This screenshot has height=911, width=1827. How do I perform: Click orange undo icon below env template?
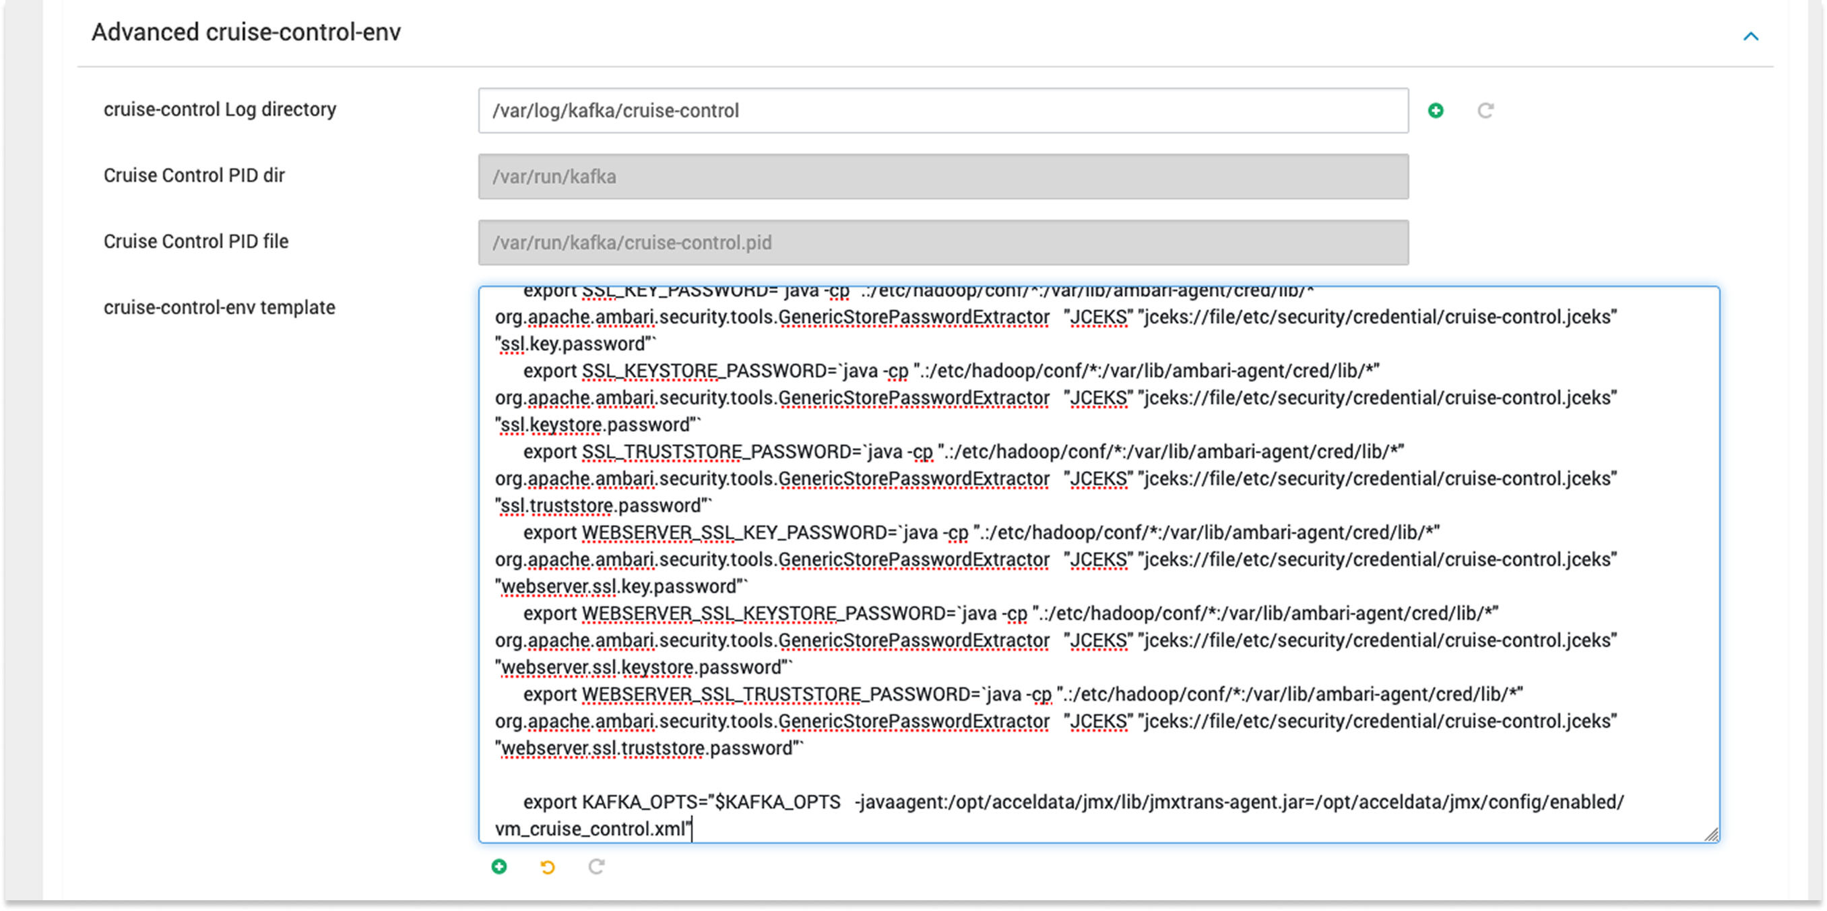pos(548,867)
